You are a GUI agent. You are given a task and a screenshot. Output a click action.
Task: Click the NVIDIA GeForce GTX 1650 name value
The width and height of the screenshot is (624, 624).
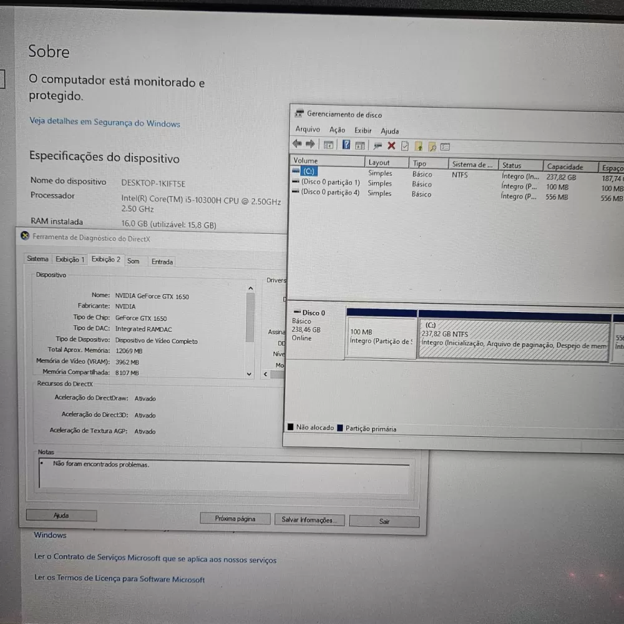click(152, 296)
